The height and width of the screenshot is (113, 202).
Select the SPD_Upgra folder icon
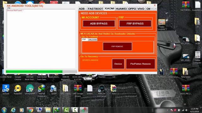(x=66, y=89)
